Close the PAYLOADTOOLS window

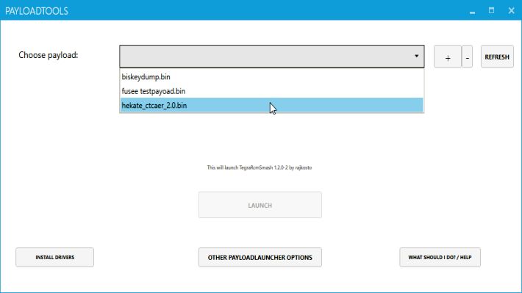[512, 10]
